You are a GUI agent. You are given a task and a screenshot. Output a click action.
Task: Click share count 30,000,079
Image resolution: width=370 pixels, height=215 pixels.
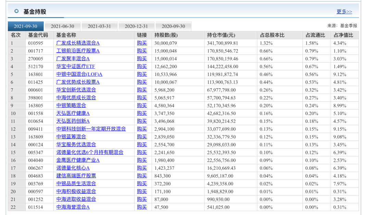point(166,43)
